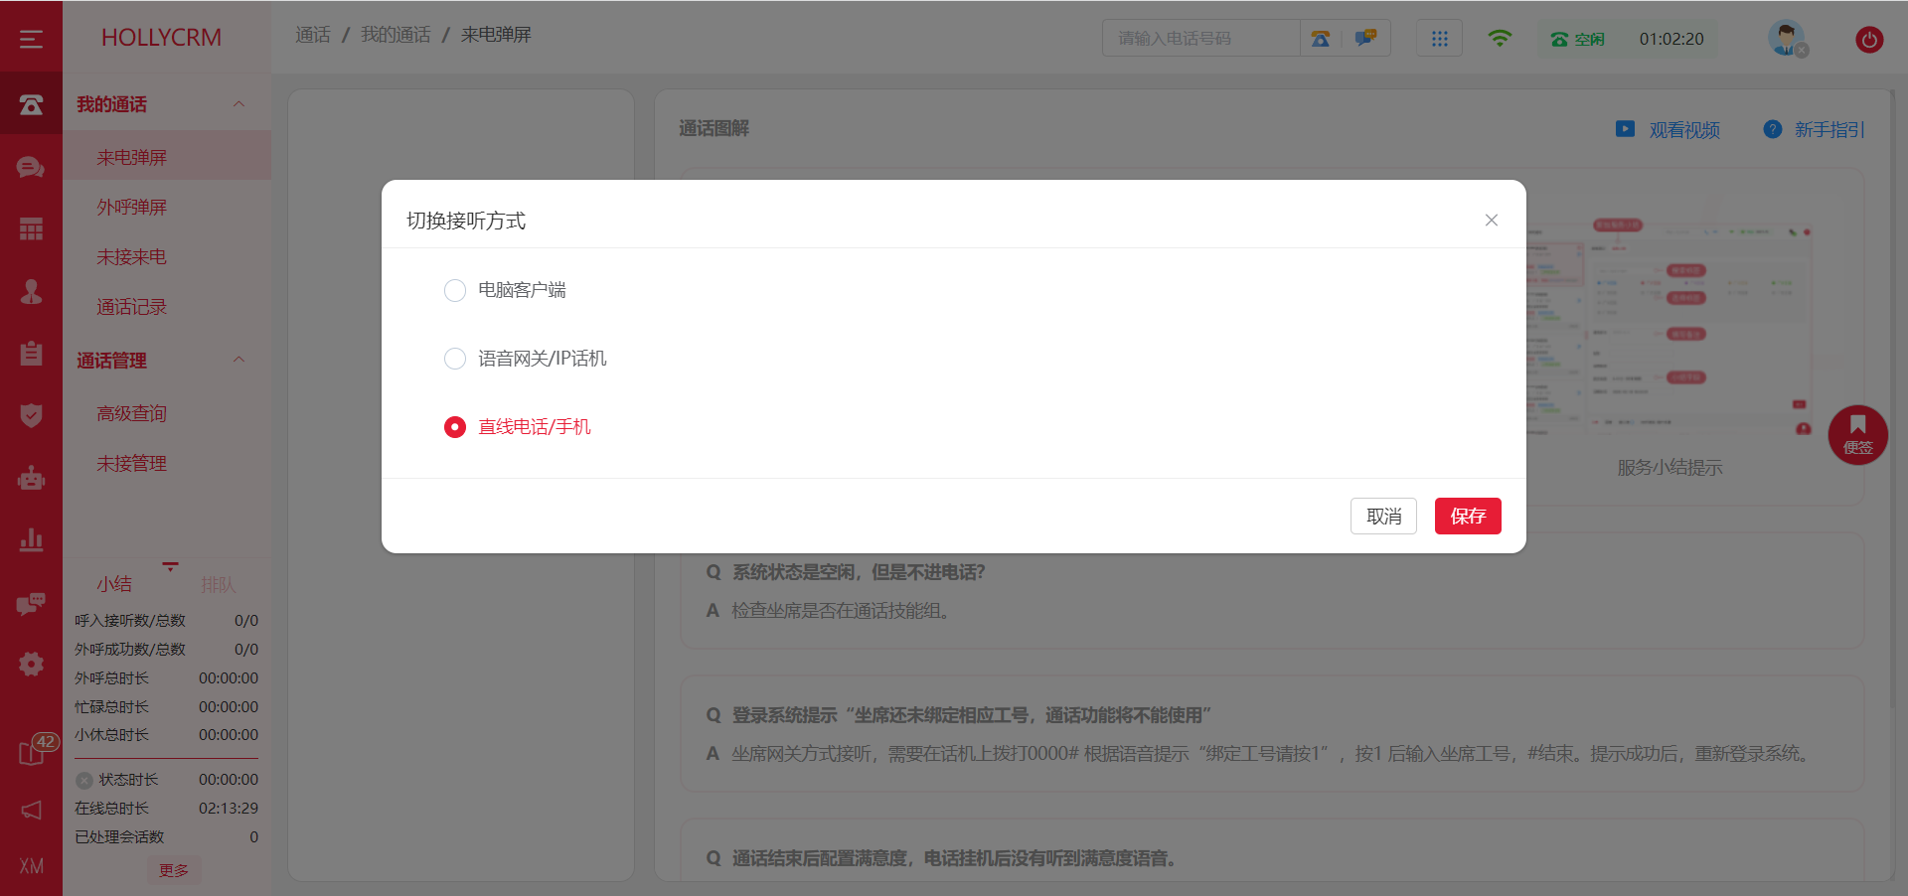Open the settings gear sidebar icon
The height and width of the screenshot is (896, 1908).
(x=31, y=664)
